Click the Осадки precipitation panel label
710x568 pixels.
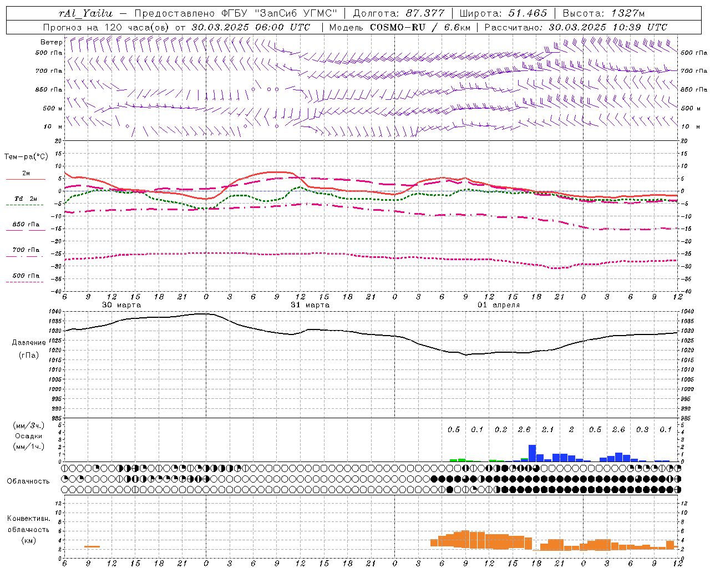(29, 436)
